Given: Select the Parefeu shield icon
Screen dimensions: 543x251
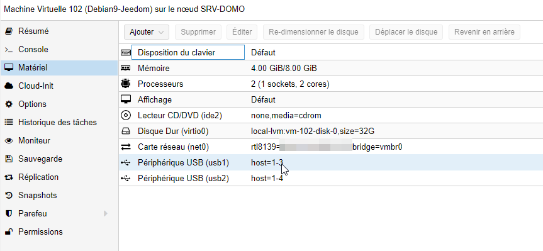Looking at the screenshot, I should point(9,214).
